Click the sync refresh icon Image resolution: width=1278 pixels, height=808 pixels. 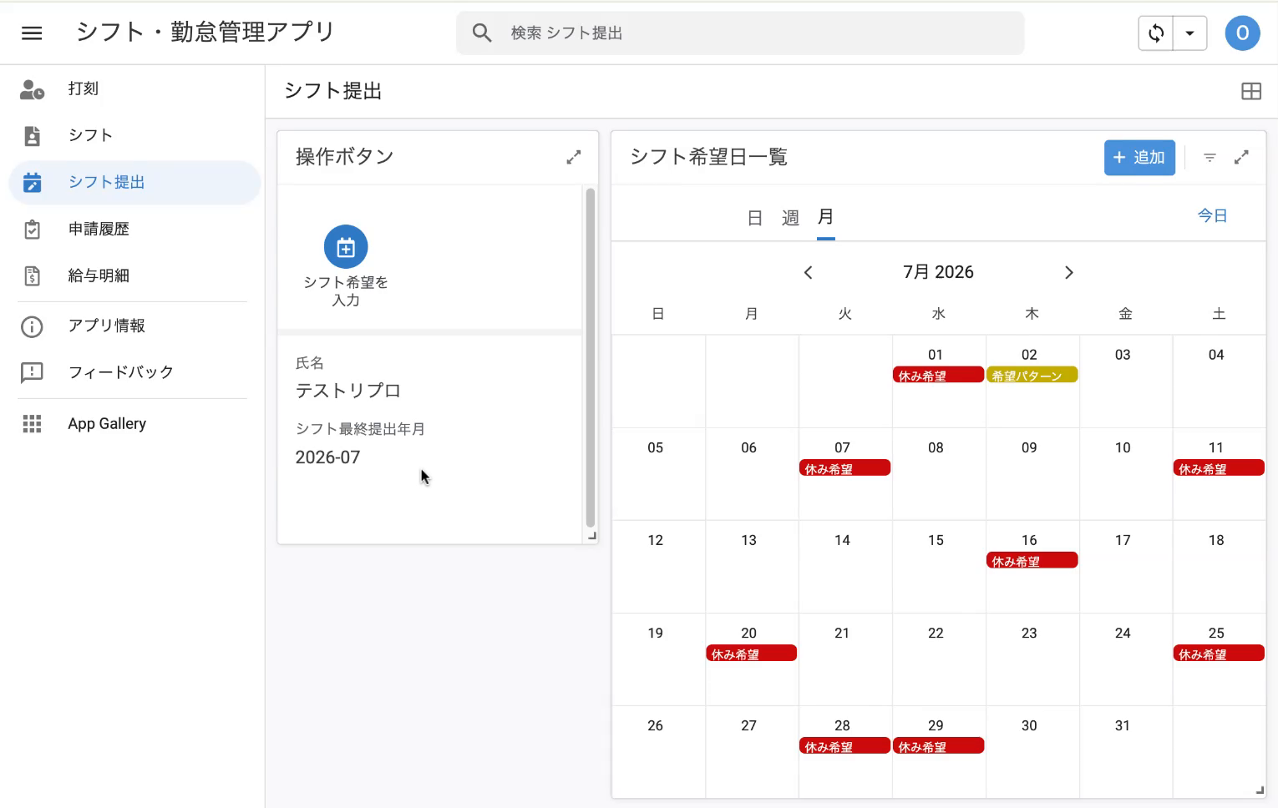[x=1156, y=33]
